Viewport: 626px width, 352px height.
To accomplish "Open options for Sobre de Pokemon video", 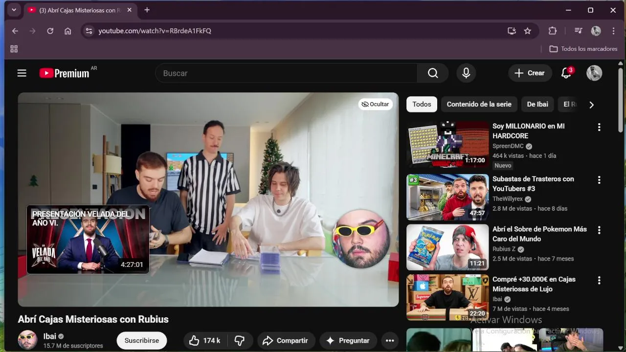I will click(599, 230).
